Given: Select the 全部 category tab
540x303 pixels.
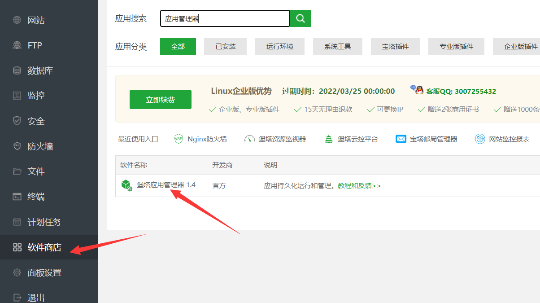Looking at the screenshot, I should [x=178, y=46].
